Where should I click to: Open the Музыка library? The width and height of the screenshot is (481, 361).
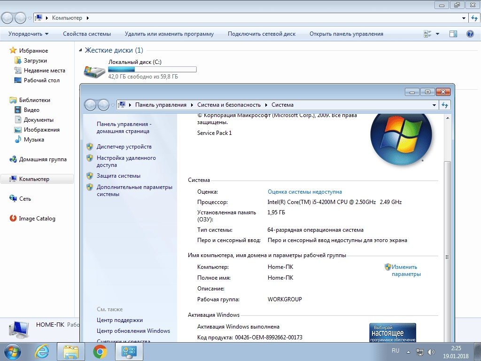pos(34,139)
